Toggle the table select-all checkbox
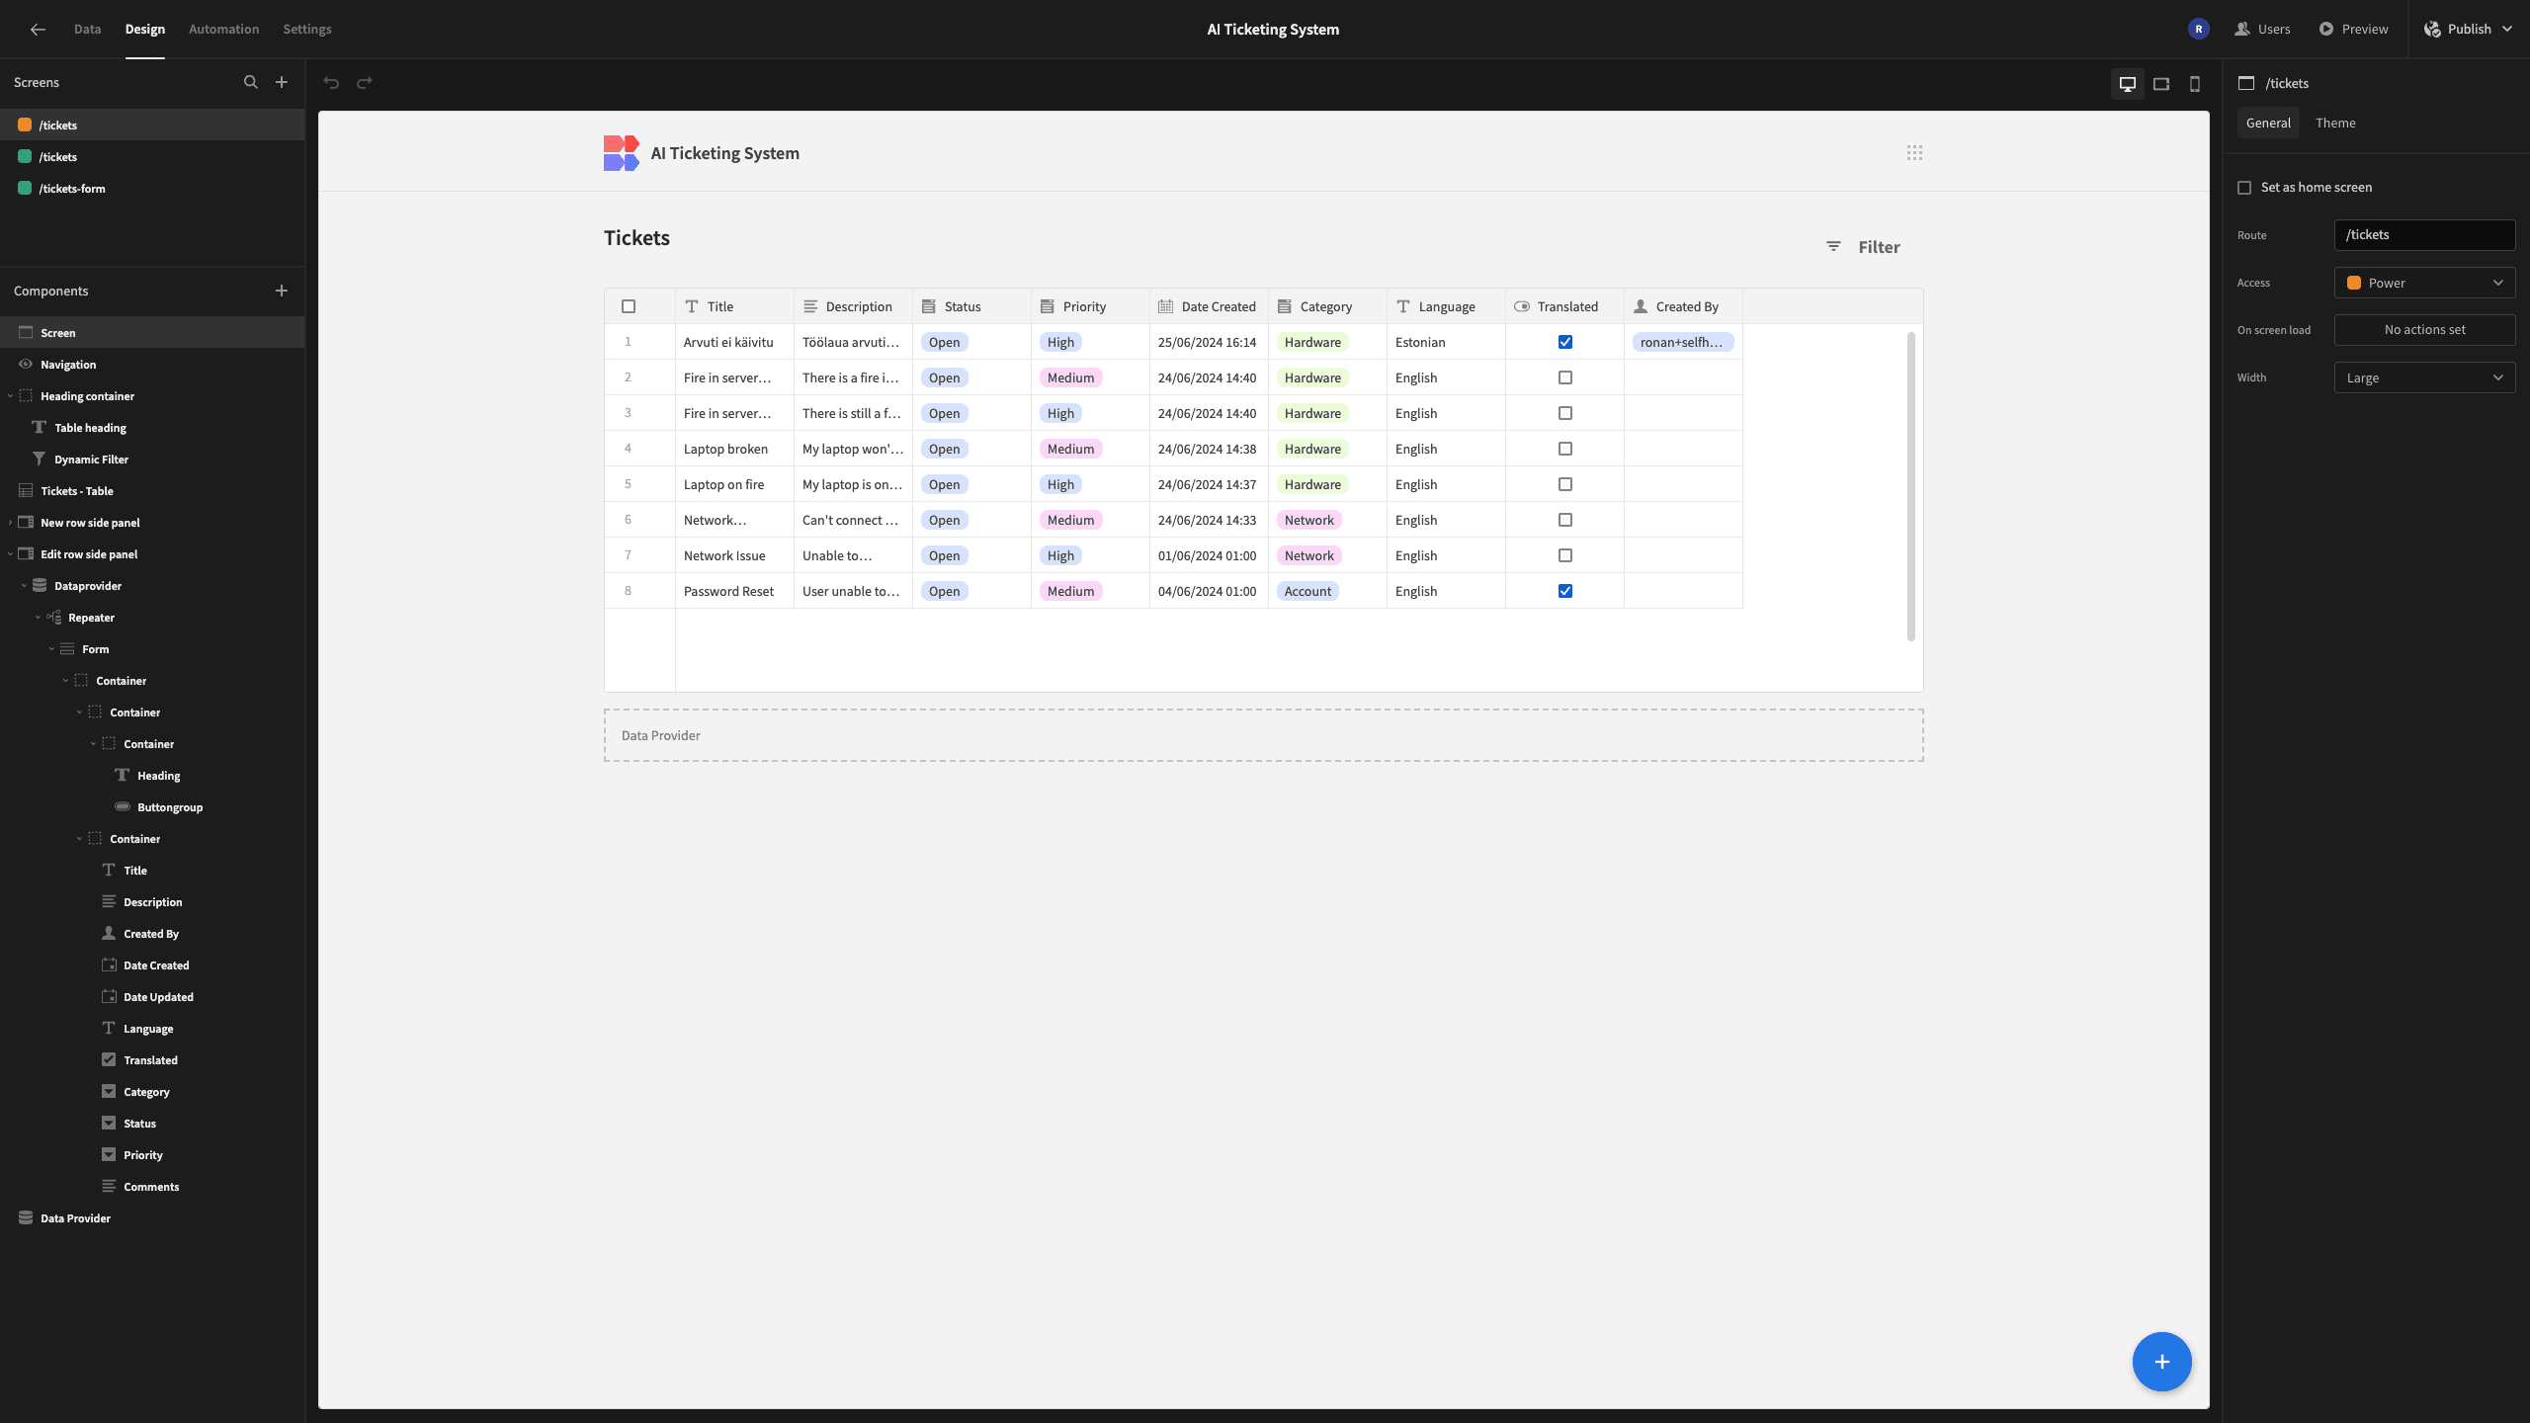 coord(629,306)
